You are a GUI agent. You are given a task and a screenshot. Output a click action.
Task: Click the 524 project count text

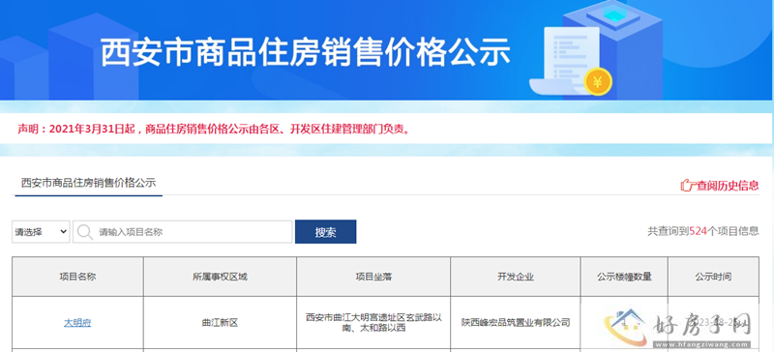[x=698, y=231]
